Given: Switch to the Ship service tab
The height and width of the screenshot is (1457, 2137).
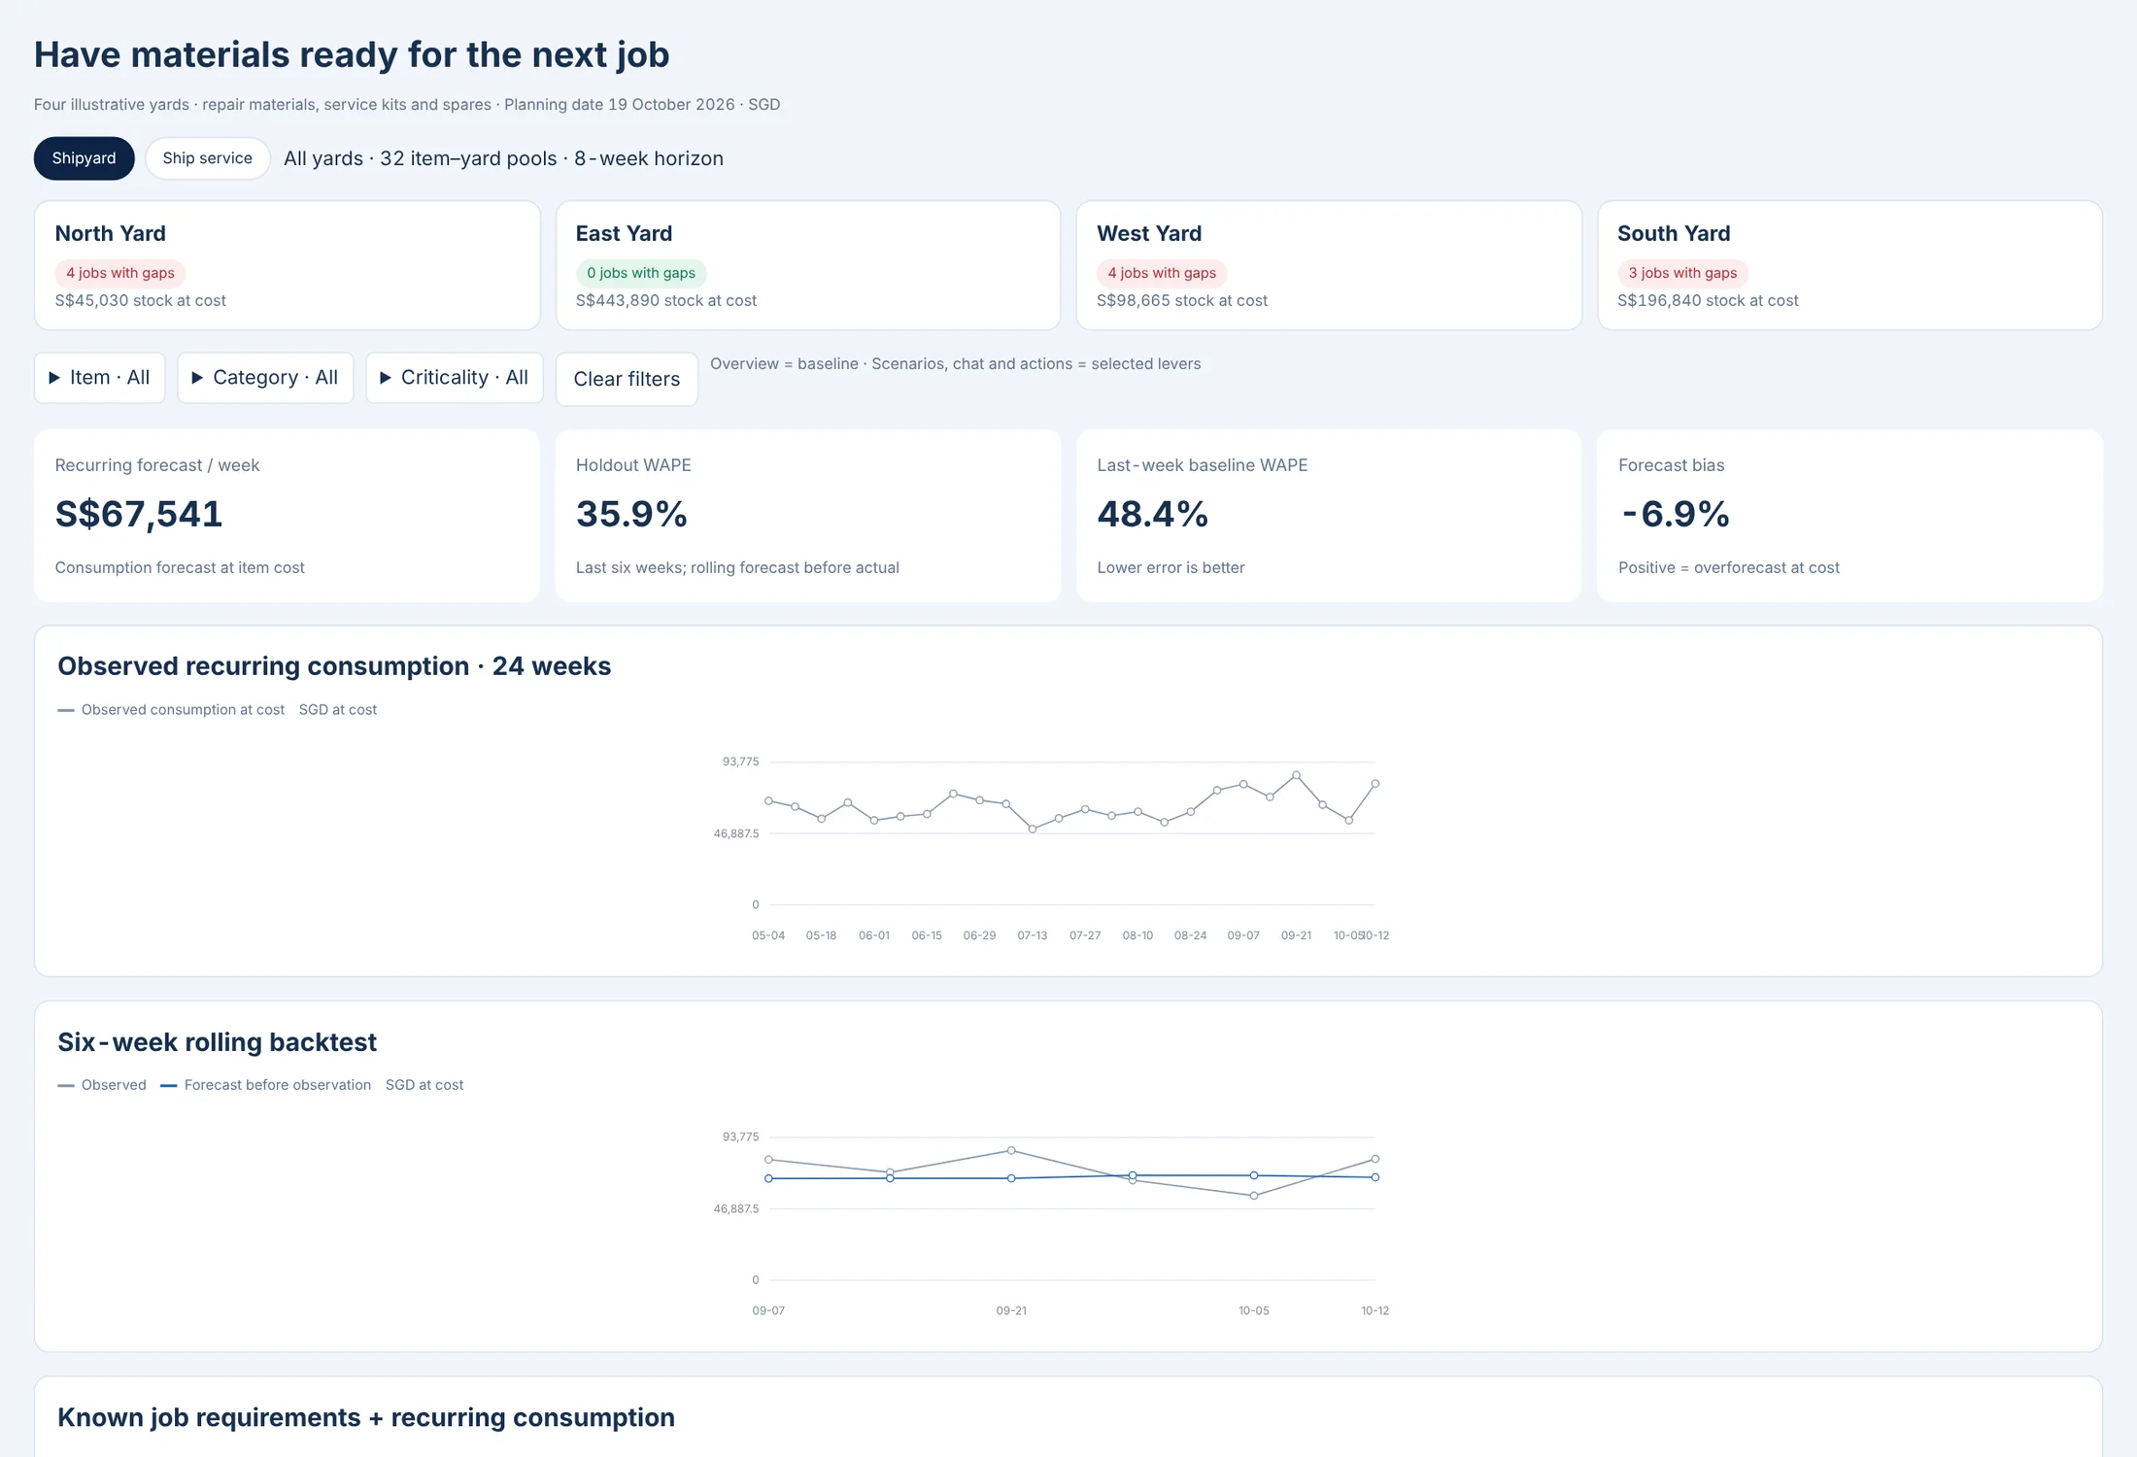Looking at the screenshot, I should point(207,158).
